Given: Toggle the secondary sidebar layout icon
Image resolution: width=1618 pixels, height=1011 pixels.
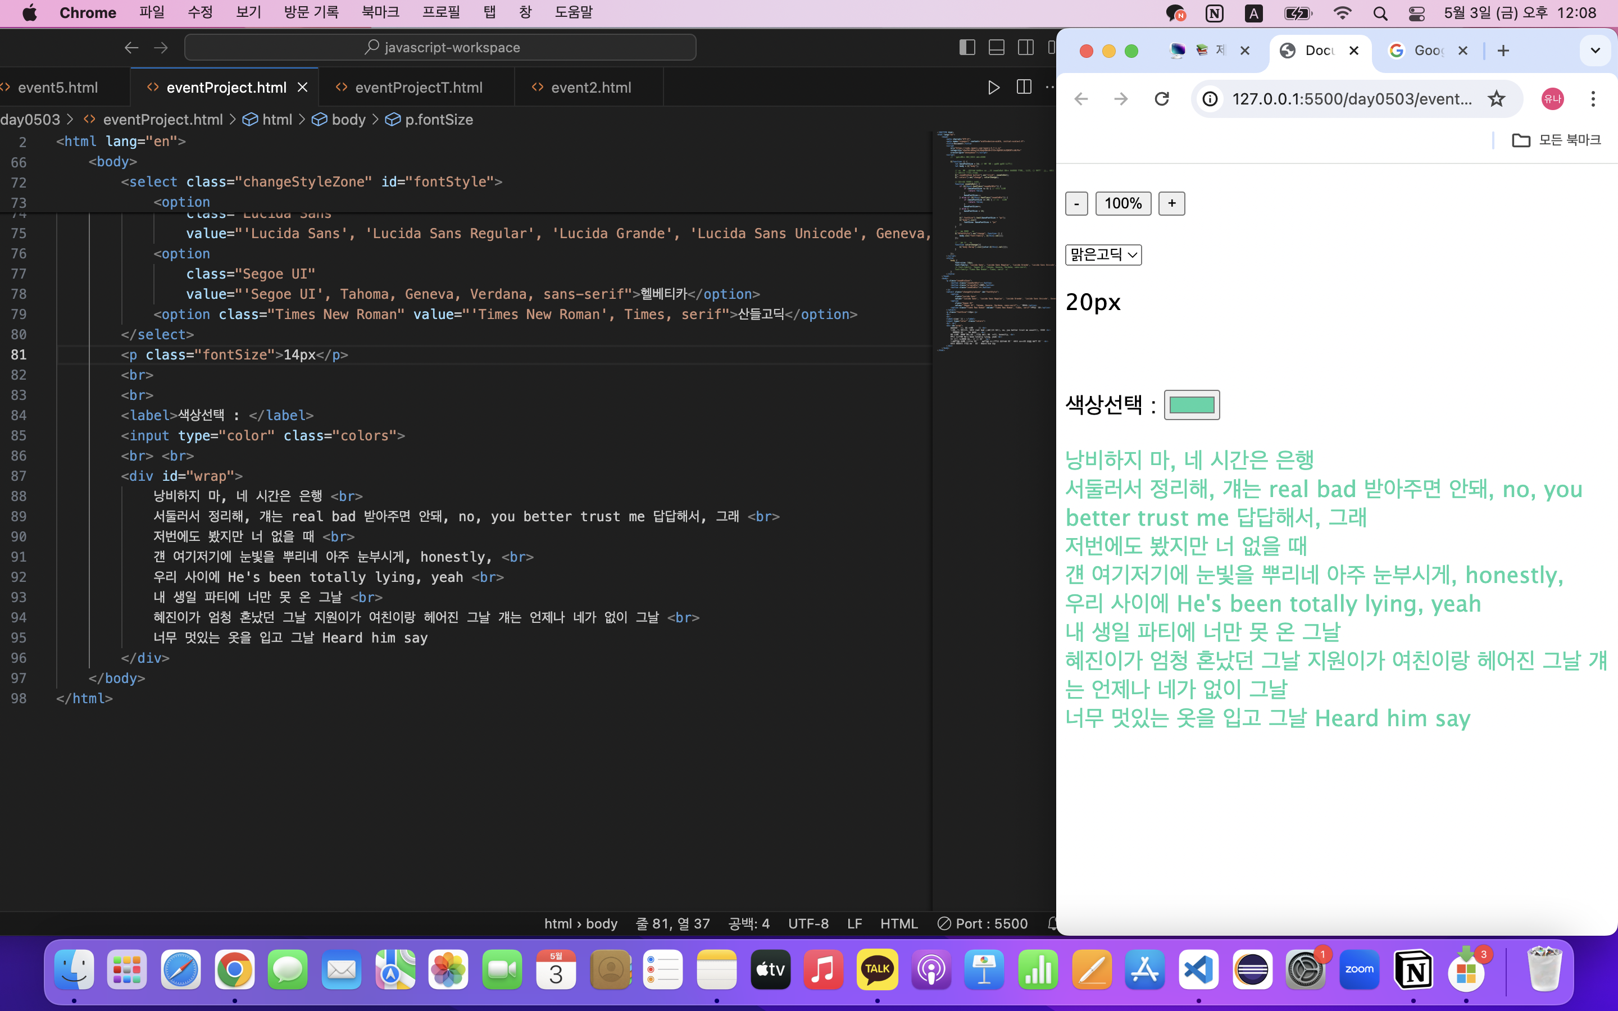Looking at the screenshot, I should pyautogui.click(x=1026, y=48).
